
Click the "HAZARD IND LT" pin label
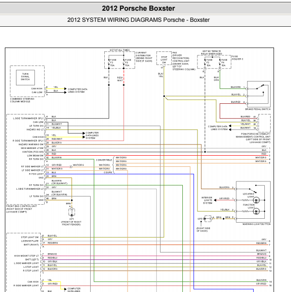35,130
